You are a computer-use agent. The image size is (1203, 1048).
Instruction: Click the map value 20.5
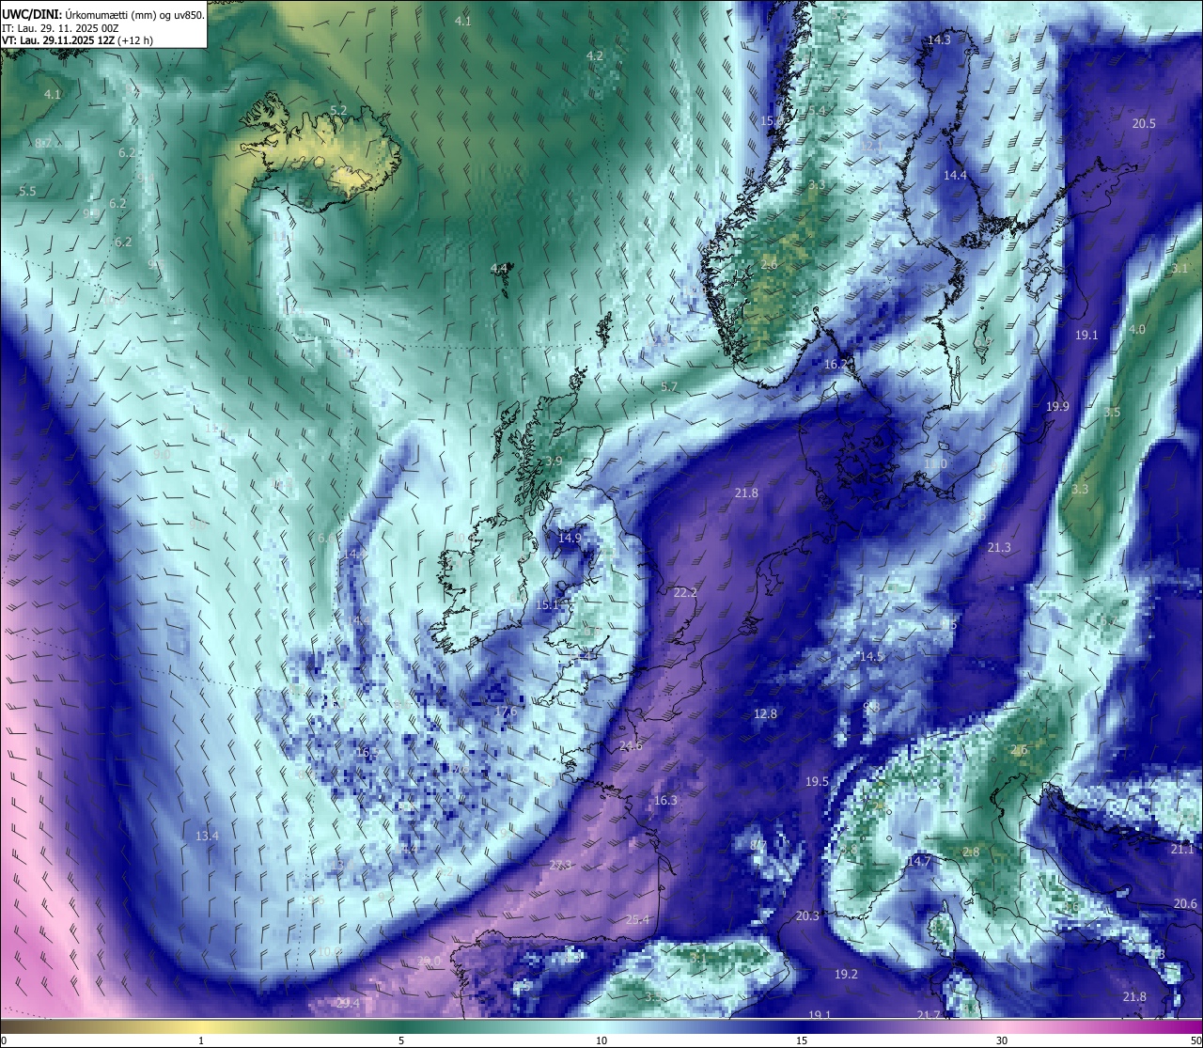[x=1144, y=123]
